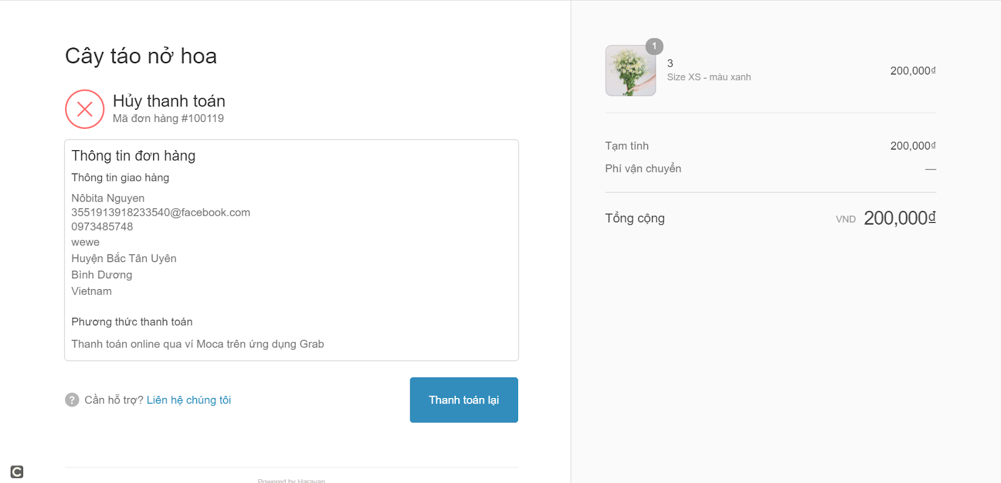The height and width of the screenshot is (483, 1001).
Task: Click the help question mark icon
Action: pos(72,400)
